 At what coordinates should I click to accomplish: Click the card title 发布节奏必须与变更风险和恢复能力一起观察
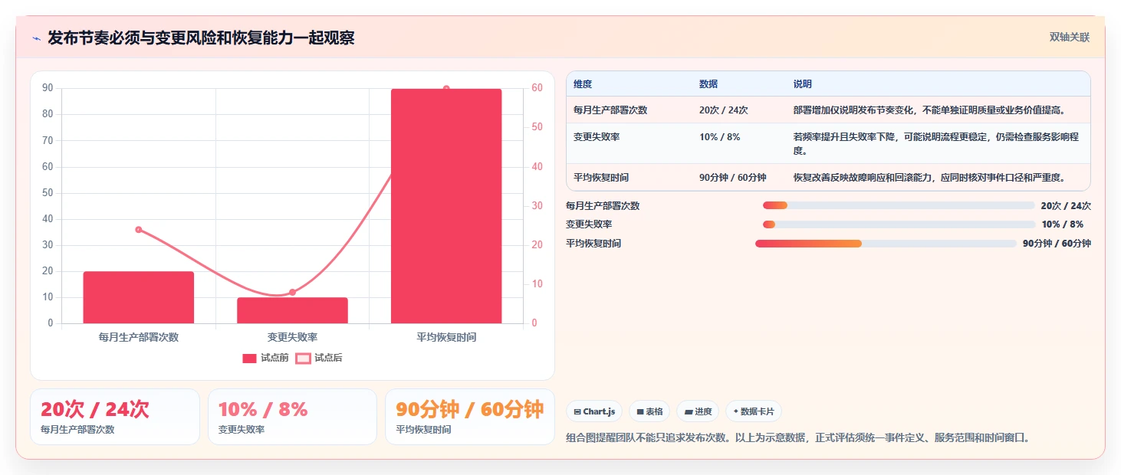pos(201,38)
